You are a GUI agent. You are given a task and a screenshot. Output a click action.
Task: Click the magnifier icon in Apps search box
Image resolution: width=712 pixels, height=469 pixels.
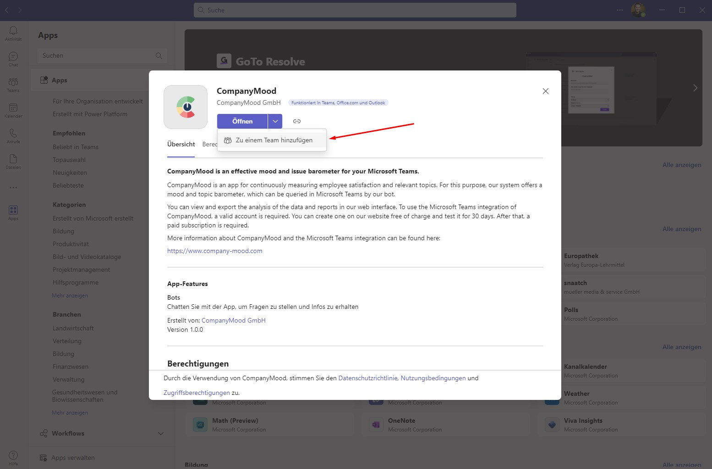(159, 56)
